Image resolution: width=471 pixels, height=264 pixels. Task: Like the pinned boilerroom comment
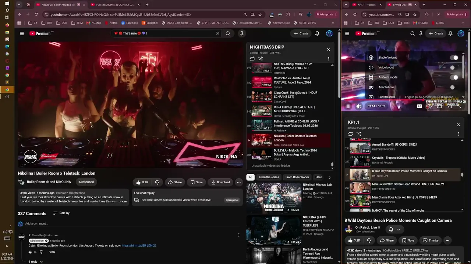[x=30, y=252]
